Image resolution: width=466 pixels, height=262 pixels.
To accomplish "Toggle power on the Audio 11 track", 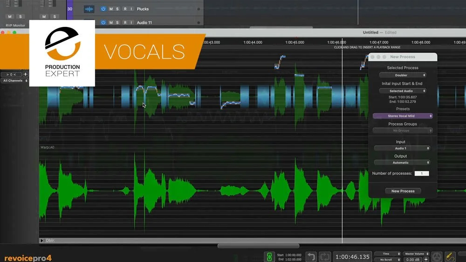I will point(103,22).
